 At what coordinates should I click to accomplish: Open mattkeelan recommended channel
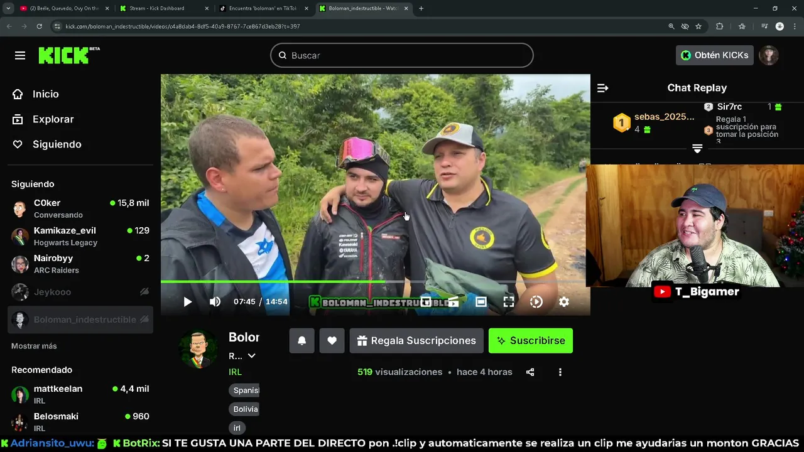(80, 394)
